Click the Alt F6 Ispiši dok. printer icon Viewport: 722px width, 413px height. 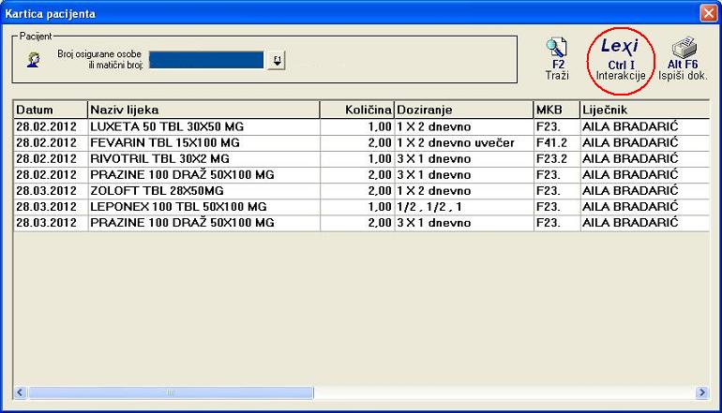pyautogui.click(x=683, y=59)
